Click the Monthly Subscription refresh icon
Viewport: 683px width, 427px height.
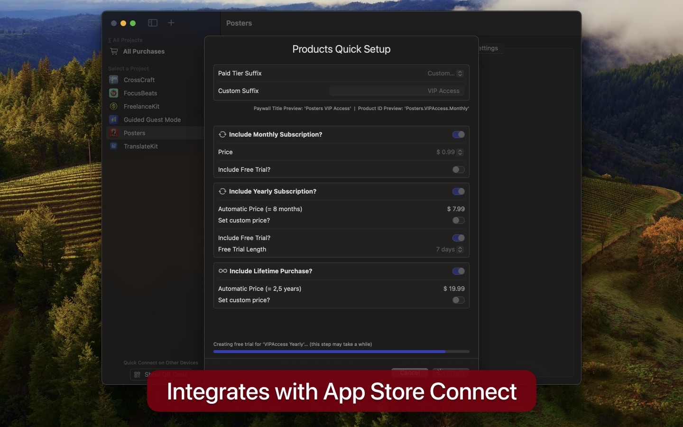[x=222, y=134]
